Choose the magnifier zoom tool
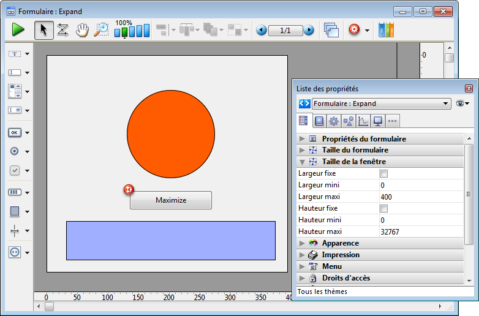 click(x=101, y=30)
